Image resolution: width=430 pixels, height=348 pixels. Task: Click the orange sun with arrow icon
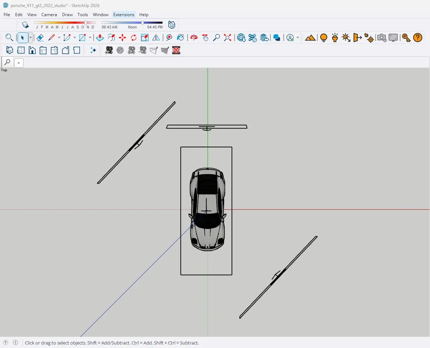[x=346, y=38]
